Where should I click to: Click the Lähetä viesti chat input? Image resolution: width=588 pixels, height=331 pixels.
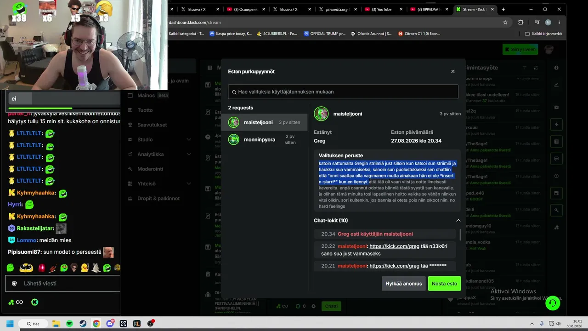pyautogui.click(x=63, y=284)
